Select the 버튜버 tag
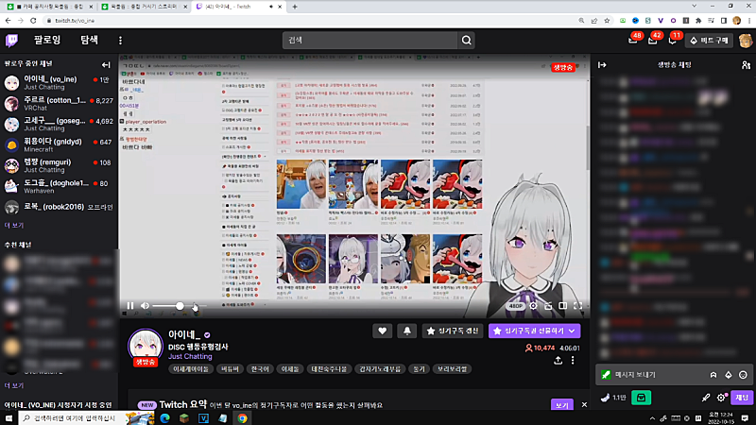The image size is (756, 425). (x=230, y=369)
